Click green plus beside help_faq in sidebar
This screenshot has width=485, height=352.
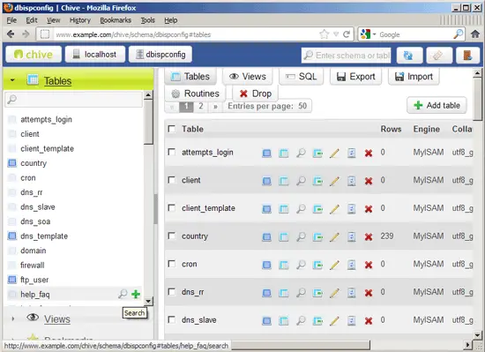click(136, 294)
